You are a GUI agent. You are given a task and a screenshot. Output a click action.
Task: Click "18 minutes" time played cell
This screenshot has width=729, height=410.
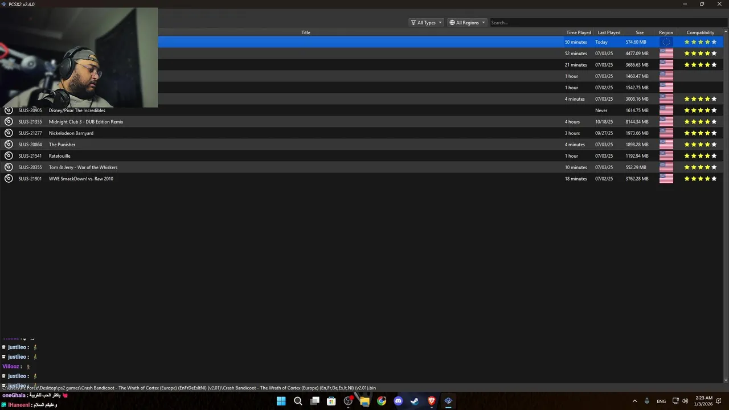(x=576, y=179)
